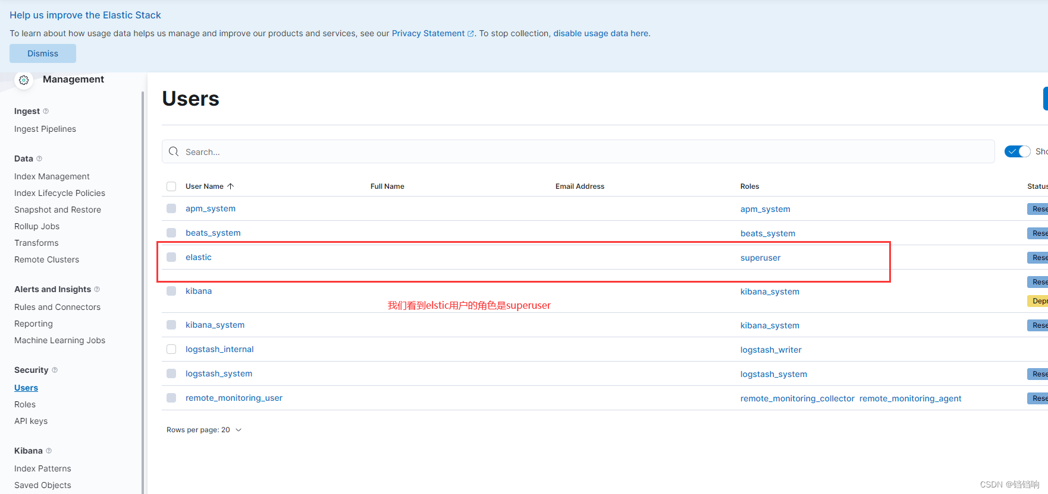Go to Index Lifecycle Policies
Image resolution: width=1048 pixels, height=494 pixels.
coord(59,193)
